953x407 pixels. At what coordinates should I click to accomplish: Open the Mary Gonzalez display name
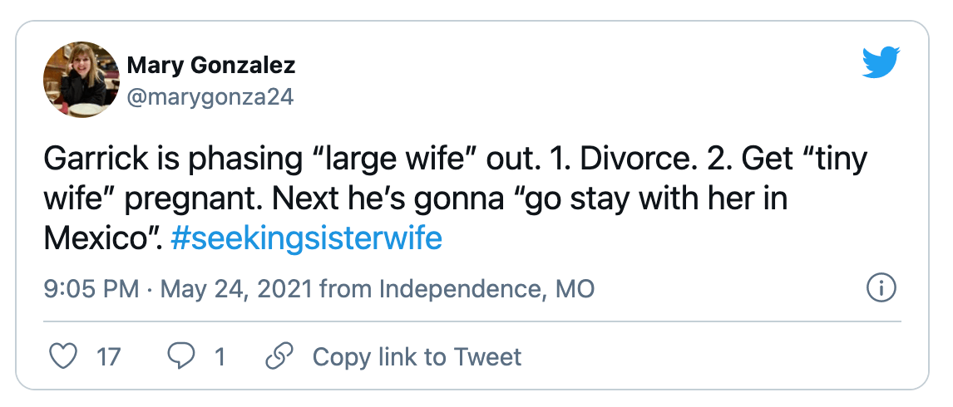click(x=211, y=65)
